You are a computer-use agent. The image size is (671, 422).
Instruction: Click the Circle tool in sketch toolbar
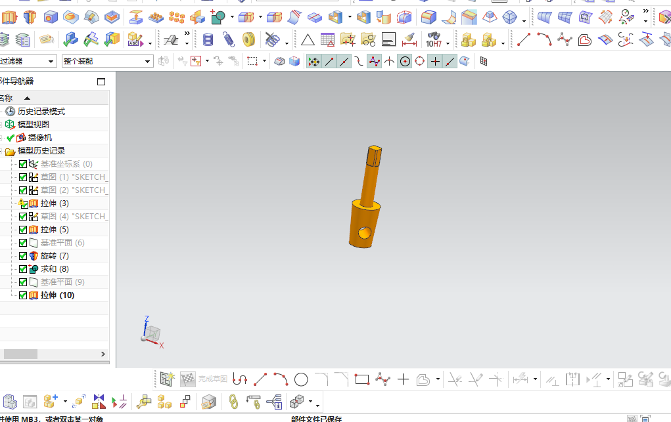point(301,379)
